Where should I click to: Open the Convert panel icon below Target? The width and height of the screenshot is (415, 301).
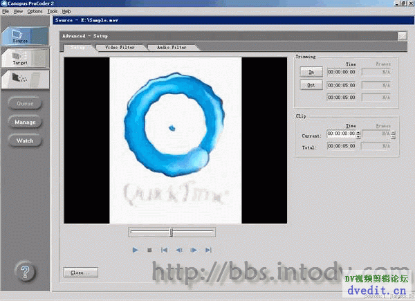pos(25,80)
